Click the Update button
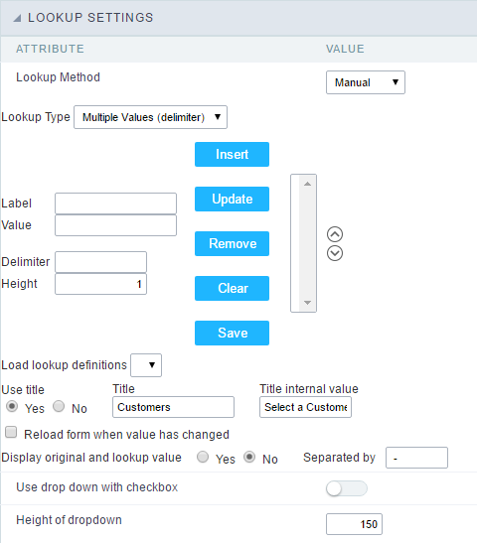The image size is (477, 543). [232, 199]
